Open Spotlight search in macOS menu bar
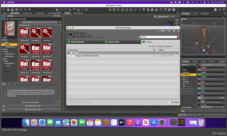 (201, 2)
